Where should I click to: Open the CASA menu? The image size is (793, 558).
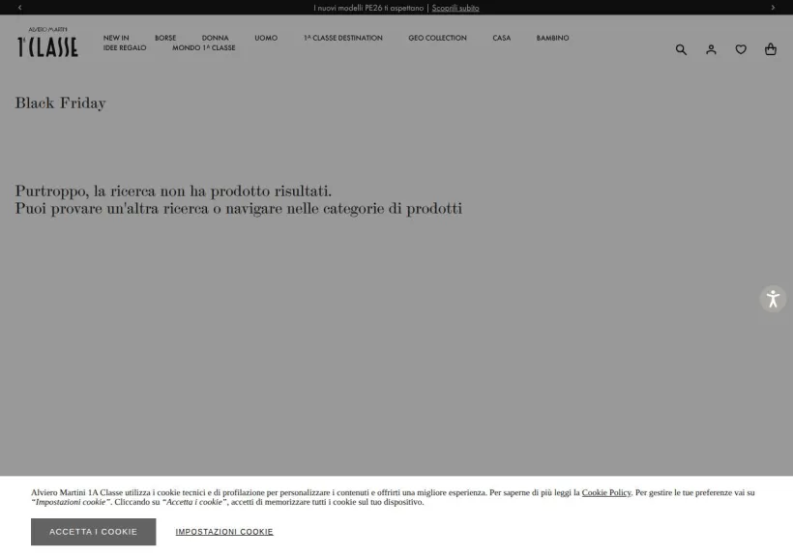pyautogui.click(x=502, y=38)
